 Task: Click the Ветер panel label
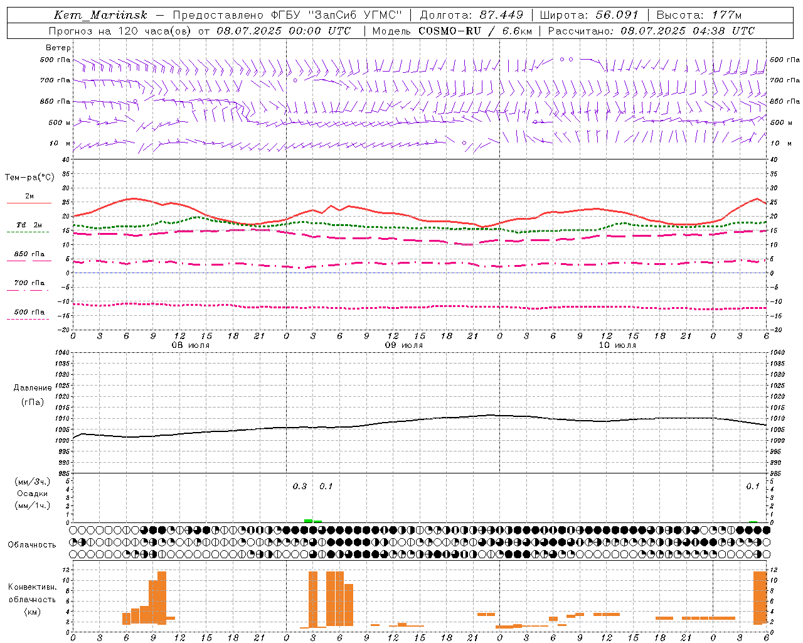[x=58, y=48]
